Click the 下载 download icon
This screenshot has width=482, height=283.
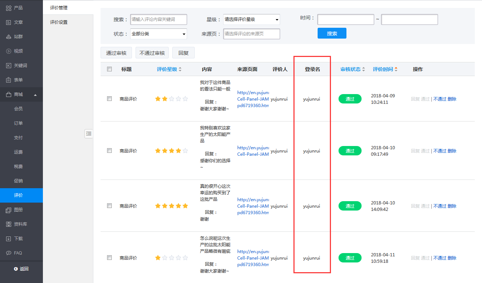[x=9, y=239]
